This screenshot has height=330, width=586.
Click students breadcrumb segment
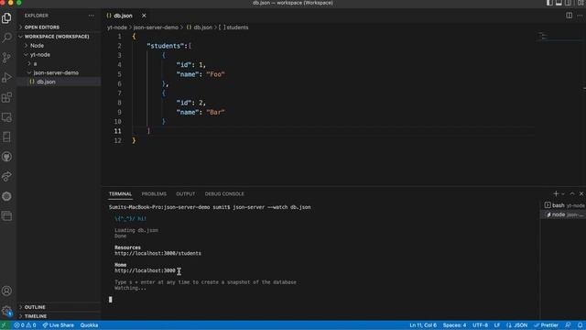233,27
